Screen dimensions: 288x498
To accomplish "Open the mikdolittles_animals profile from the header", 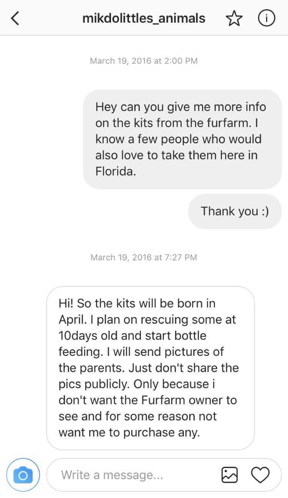I will coord(144,18).
